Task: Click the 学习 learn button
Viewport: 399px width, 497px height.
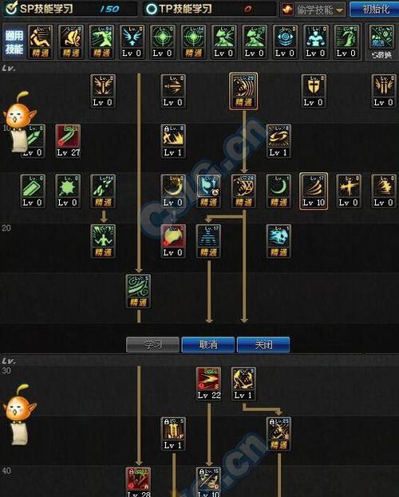Action: [153, 345]
